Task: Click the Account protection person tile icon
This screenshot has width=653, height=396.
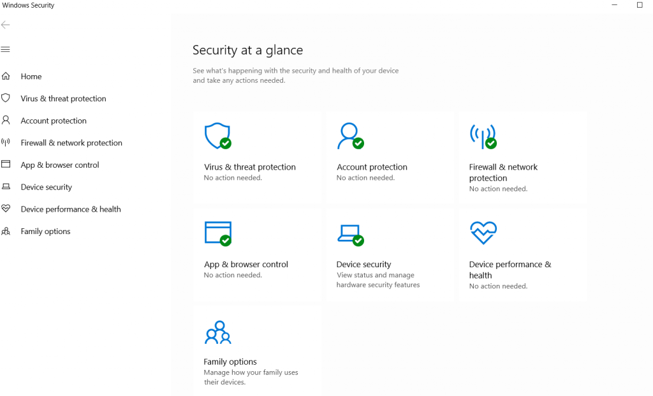Action: pos(349,136)
